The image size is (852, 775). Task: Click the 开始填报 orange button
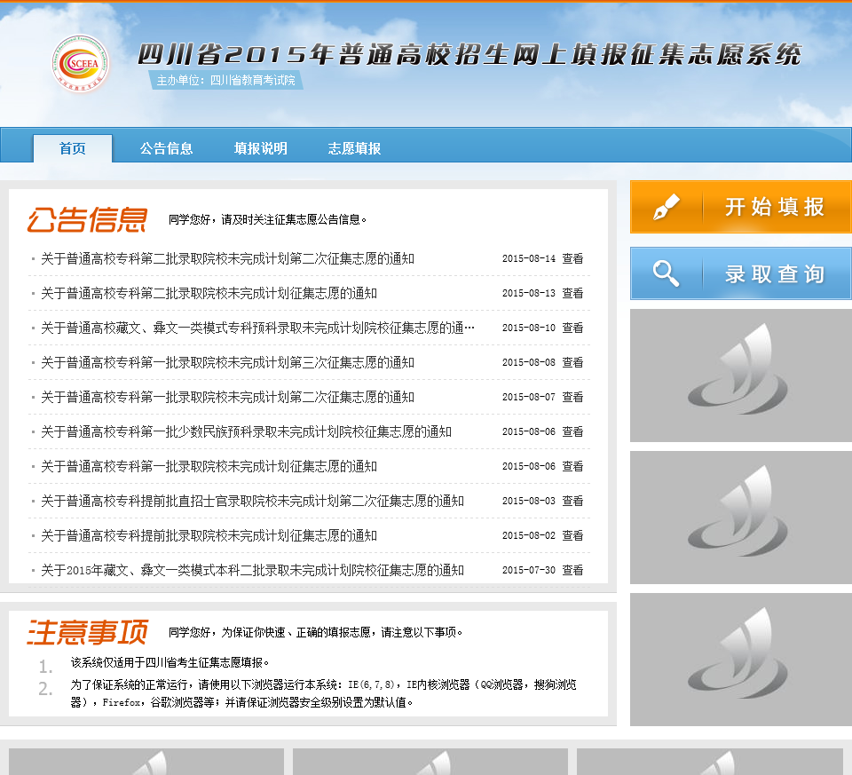click(x=740, y=207)
